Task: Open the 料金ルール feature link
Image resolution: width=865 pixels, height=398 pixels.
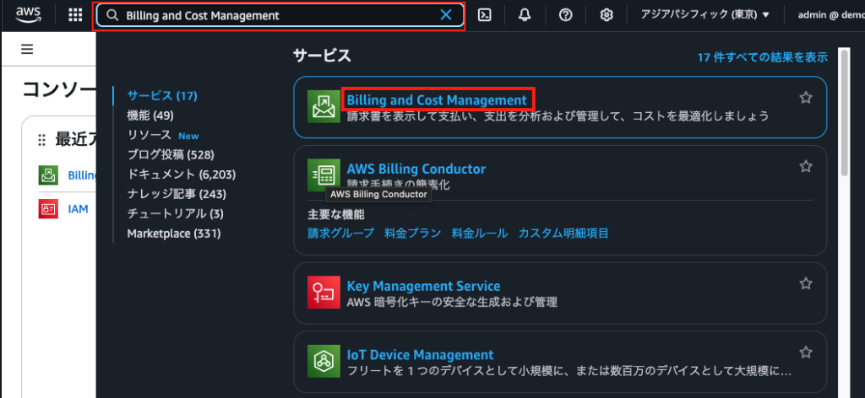Action: pyautogui.click(x=480, y=233)
